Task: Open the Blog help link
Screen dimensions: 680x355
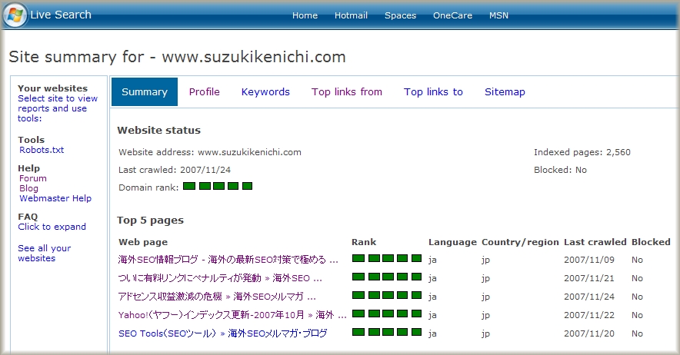Action: 28,188
